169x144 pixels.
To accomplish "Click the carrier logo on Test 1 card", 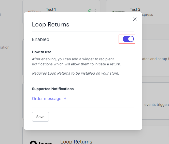I will click(x=34, y=11).
